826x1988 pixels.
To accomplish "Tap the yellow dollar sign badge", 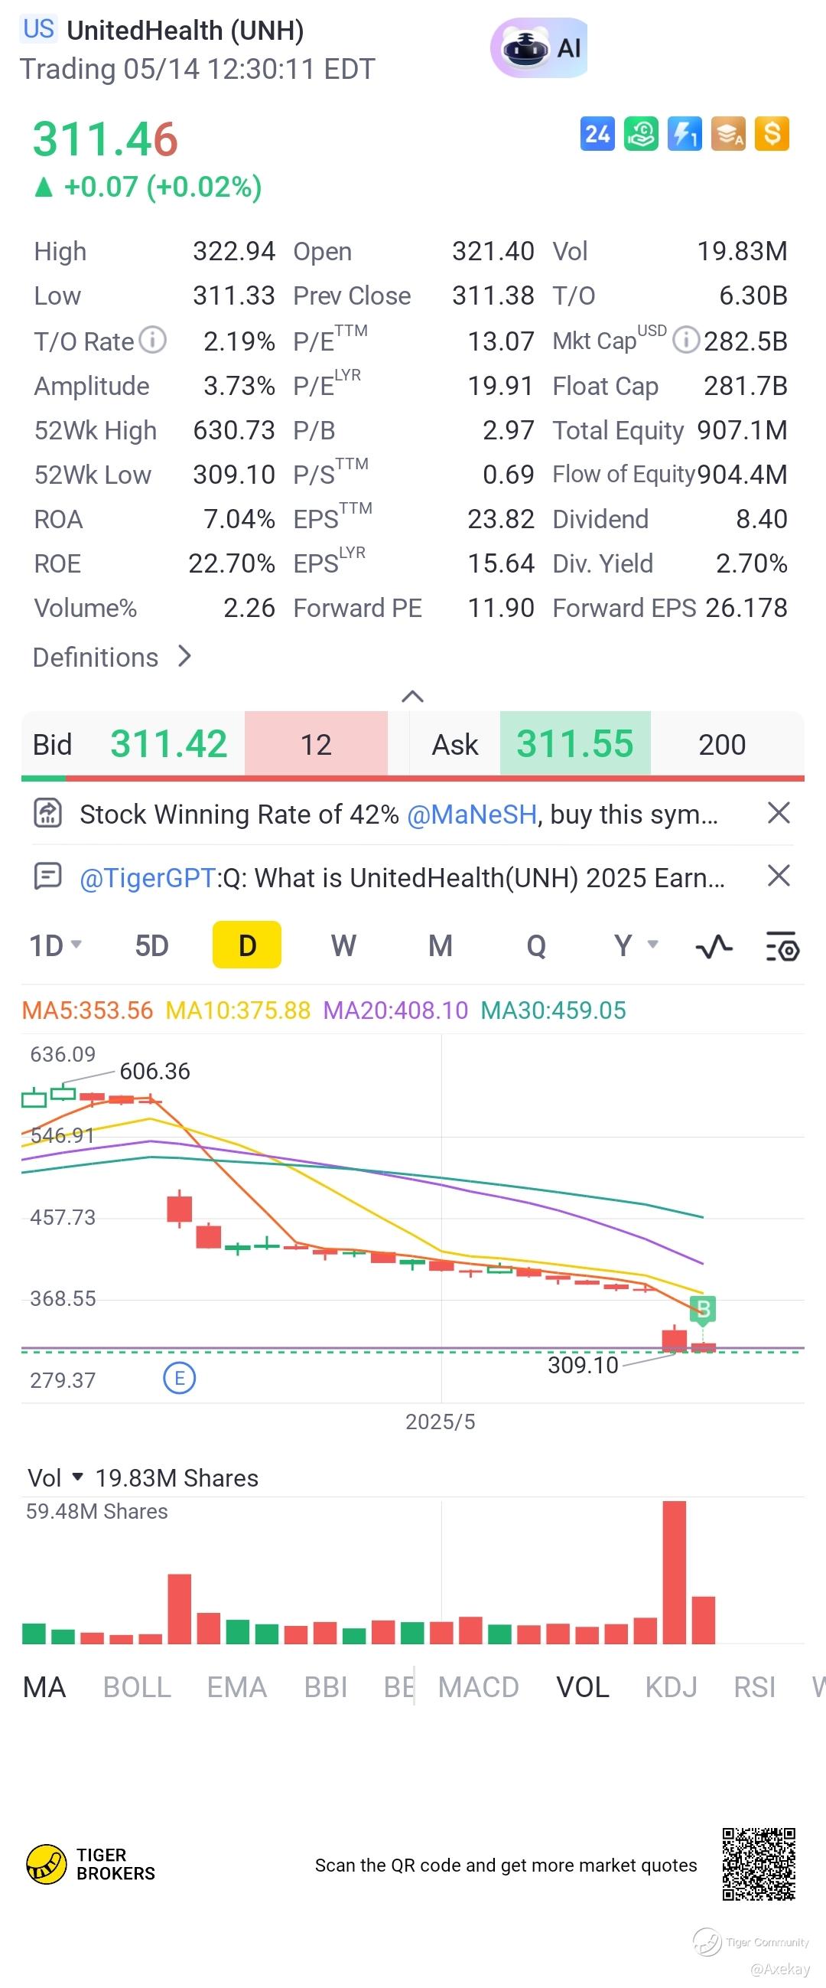I will [x=772, y=134].
